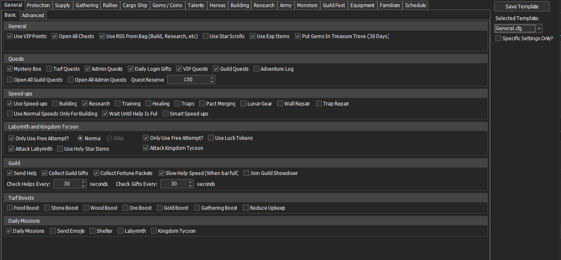Viewport: 561px width, 260px height.
Task: Go to the Guild Fest tab
Action: [x=334, y=5]
